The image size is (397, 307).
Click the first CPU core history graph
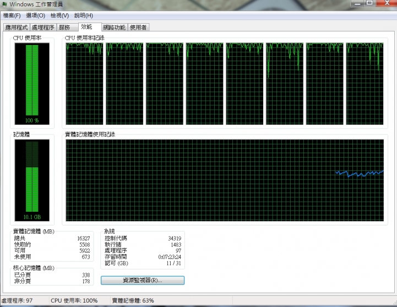click(84, 84)
